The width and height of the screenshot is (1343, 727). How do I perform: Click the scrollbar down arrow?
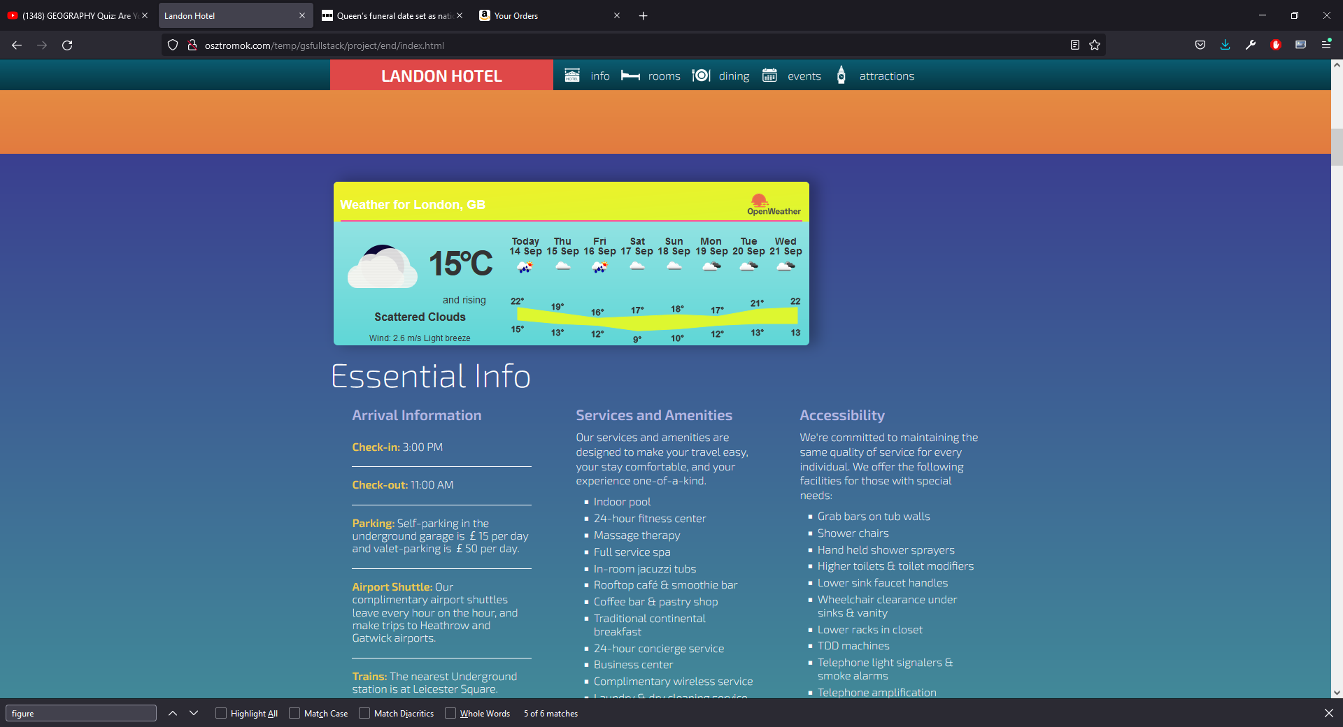pyautogui.click(x=1337, y=693)
